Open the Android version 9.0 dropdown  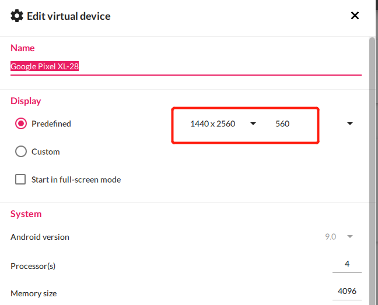339,237
